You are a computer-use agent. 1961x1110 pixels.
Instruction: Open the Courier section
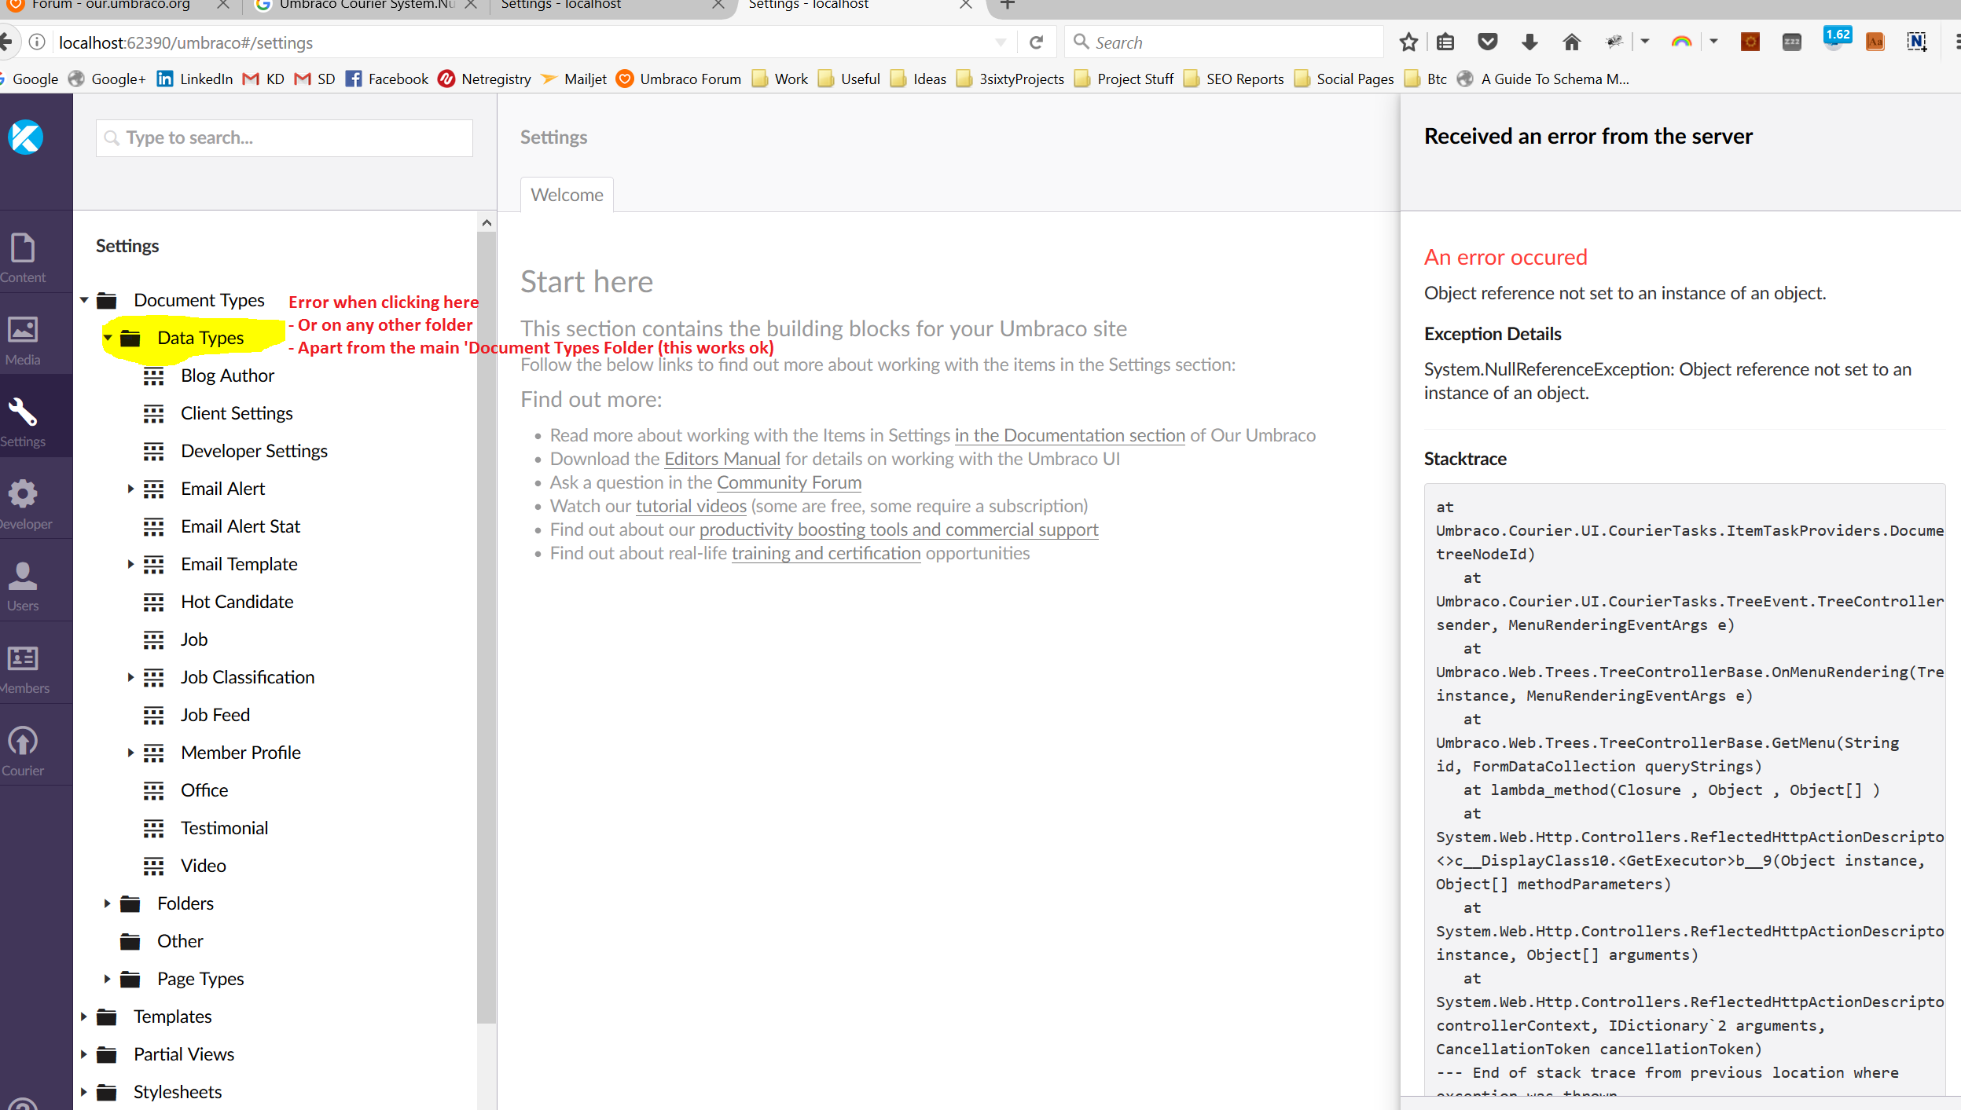(x=23, y=750)
